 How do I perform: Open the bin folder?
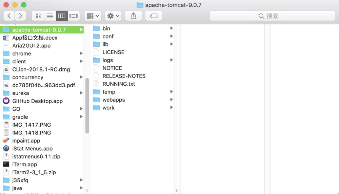(x=132, y=28)
